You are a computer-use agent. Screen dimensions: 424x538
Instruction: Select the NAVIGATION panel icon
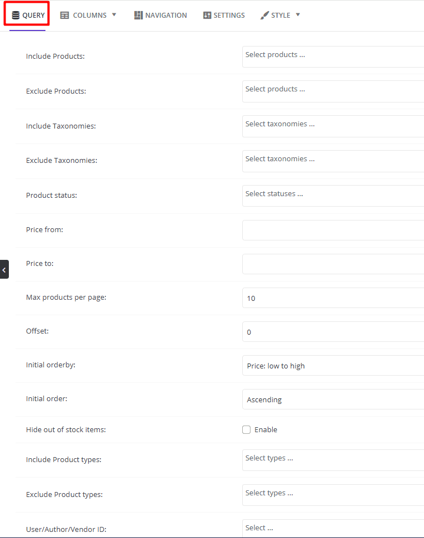pyautogui.click(x=138, y=15)
